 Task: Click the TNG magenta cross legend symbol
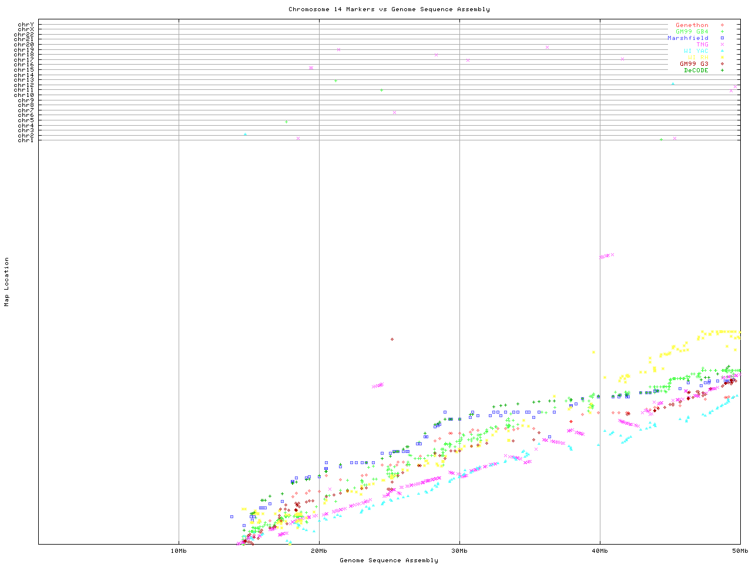(x=722, y=45)
